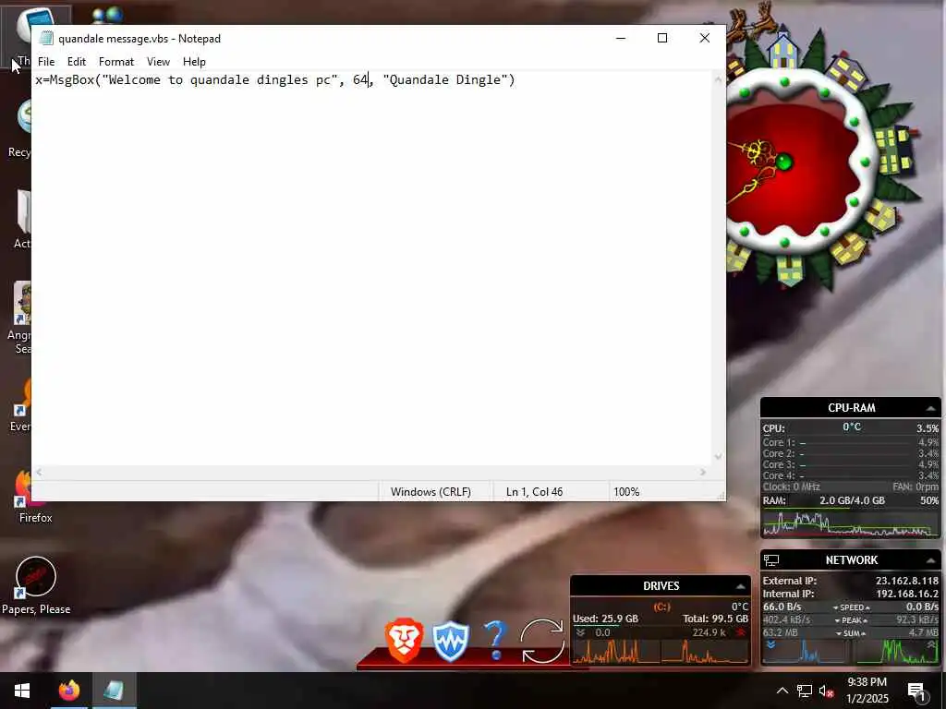The width and height of the screenshot is (946, 709).
Task: Open the taskbar clock showing 9:38 PM
Action: pos(867,691)
